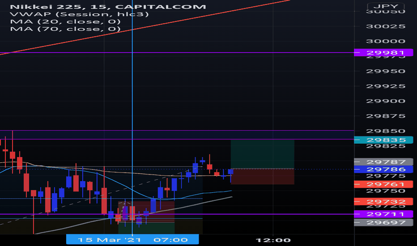
Task: Click the 30000 price axis tick
Action: (x=386, y=41)
